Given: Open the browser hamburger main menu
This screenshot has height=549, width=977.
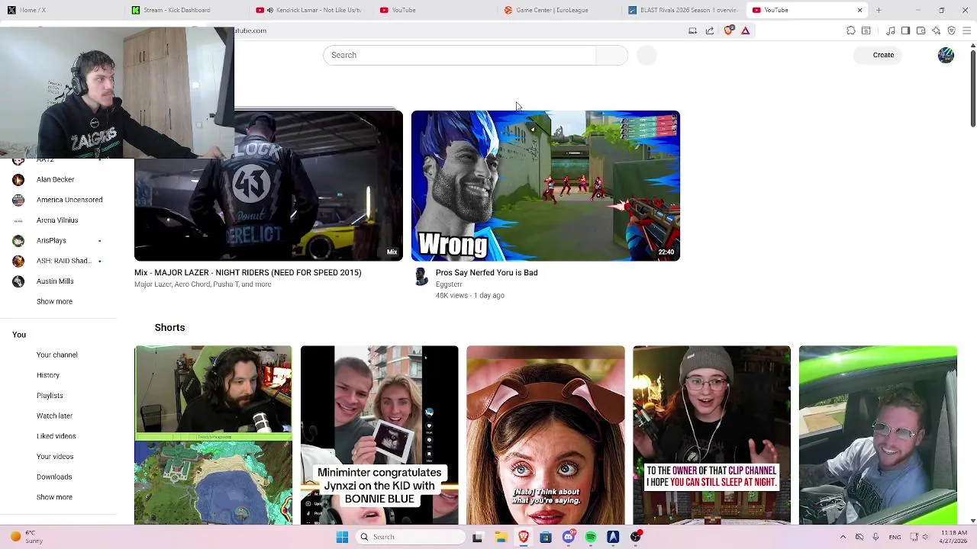Looking at the screenshot, I should click(966, 30).
